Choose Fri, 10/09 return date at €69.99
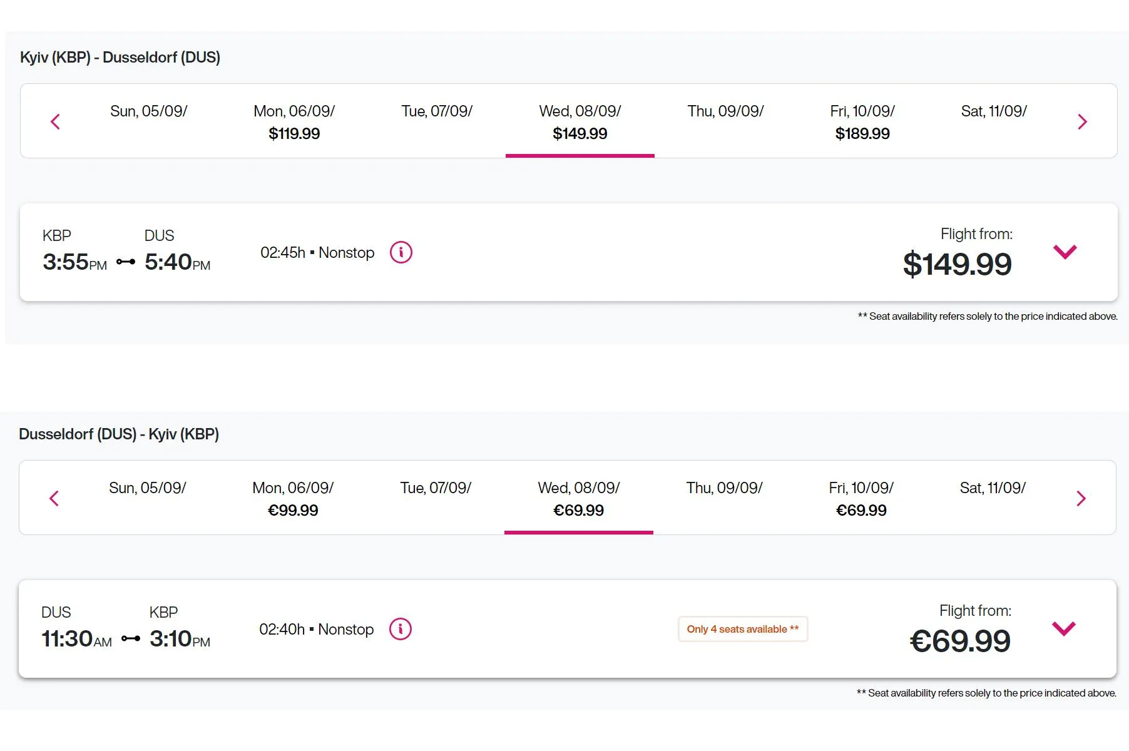Viewport: 1129px width, 751px height. tap(861, 499)
